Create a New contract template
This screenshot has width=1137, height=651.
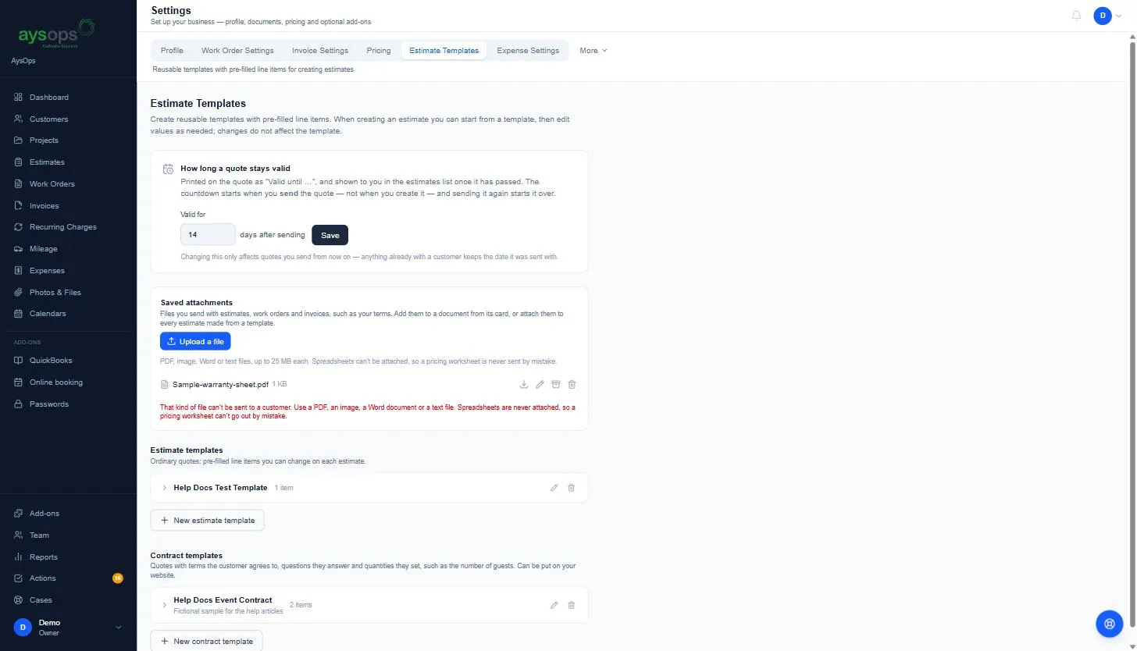[206, 641]
